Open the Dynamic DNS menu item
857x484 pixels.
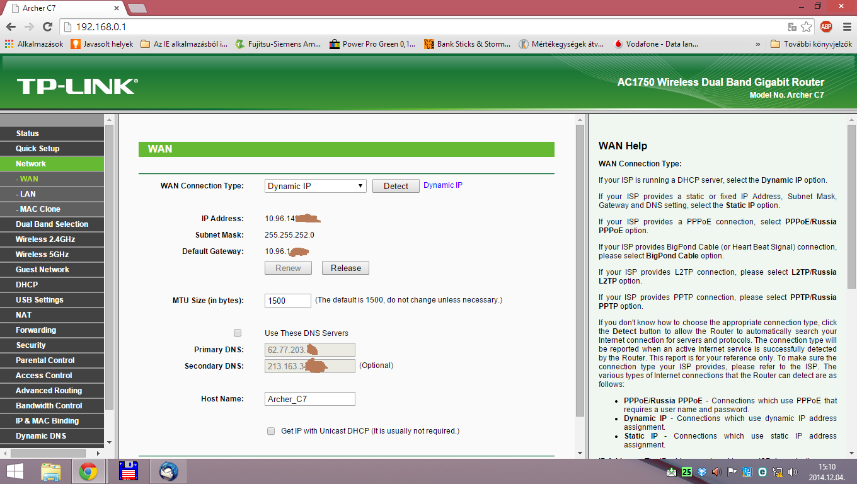52,436
